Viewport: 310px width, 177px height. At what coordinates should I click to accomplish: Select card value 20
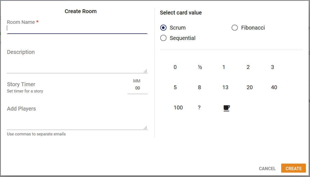click(x=250, y=87)
